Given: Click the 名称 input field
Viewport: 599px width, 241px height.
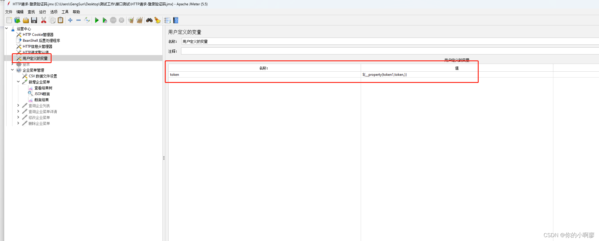Looking at the screenshot, I should click(x=390, y=41).
